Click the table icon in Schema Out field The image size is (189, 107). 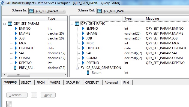click(100, 11)
